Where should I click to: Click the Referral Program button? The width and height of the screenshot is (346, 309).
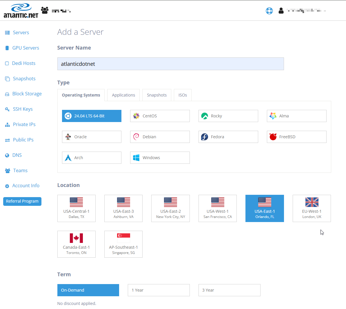point(22,201)
